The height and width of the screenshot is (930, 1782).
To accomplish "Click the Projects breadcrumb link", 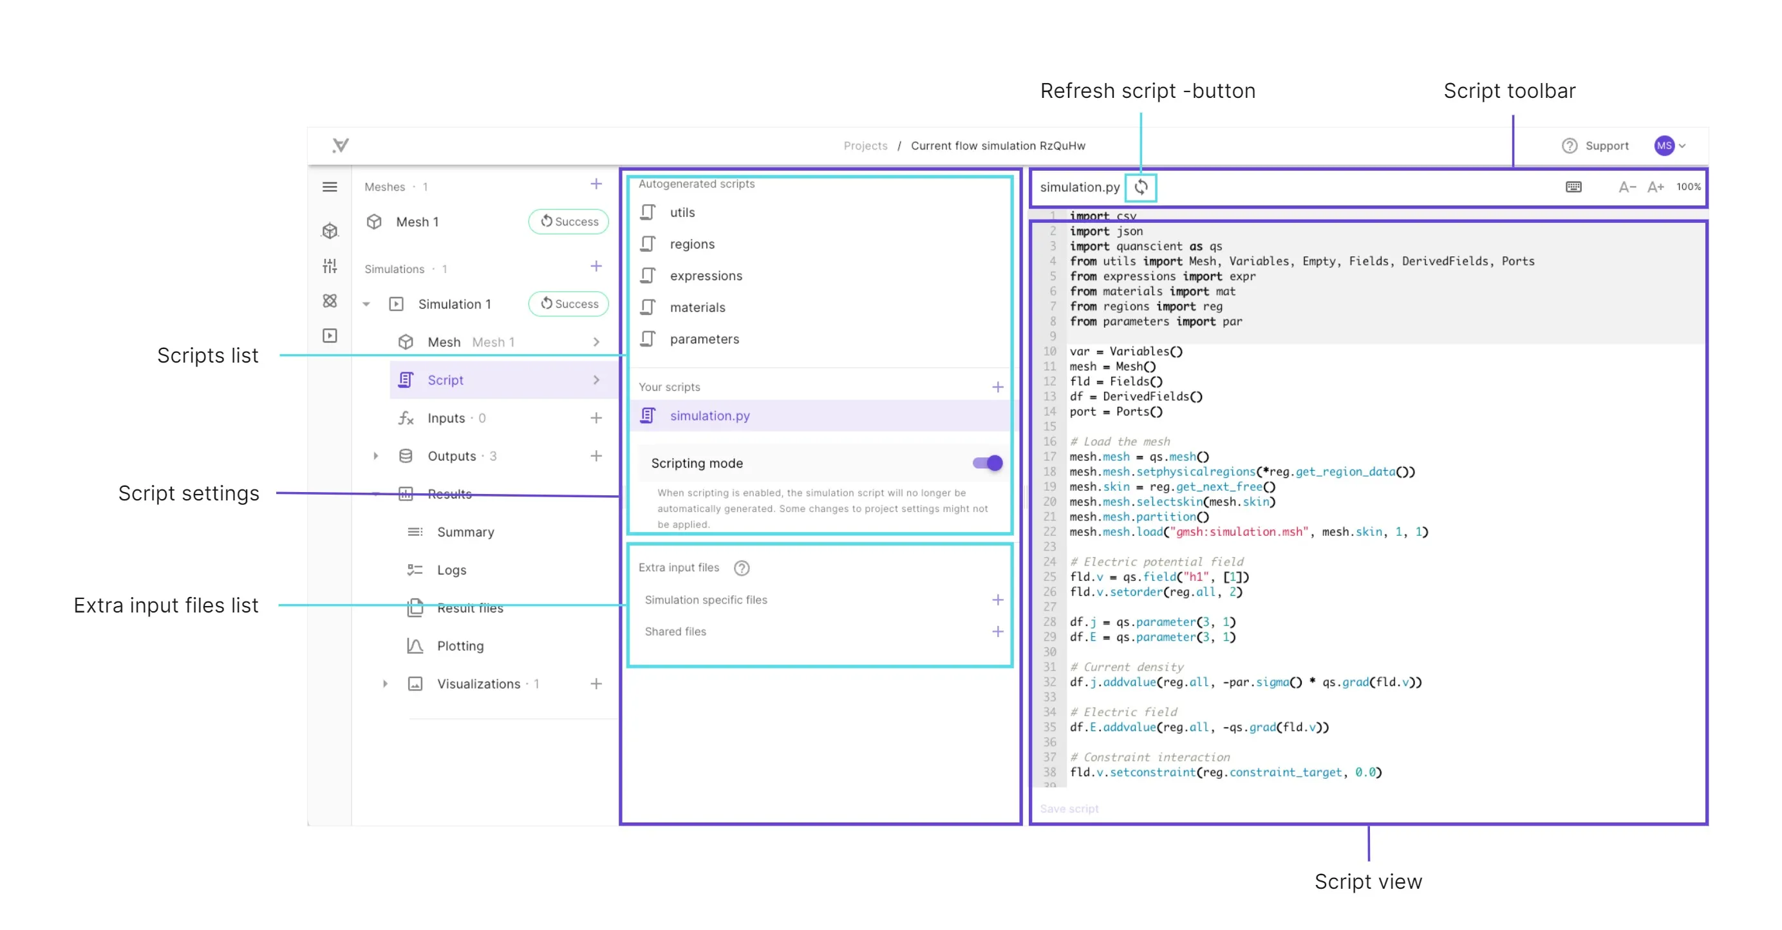I will pos(865,146).
